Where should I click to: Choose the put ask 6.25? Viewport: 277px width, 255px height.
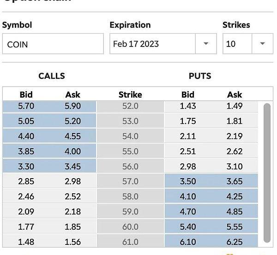pyautogui.click(x=235, y=242)
